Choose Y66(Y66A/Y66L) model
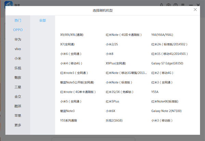This screenshot has width=205, height=141. (162, 35)
